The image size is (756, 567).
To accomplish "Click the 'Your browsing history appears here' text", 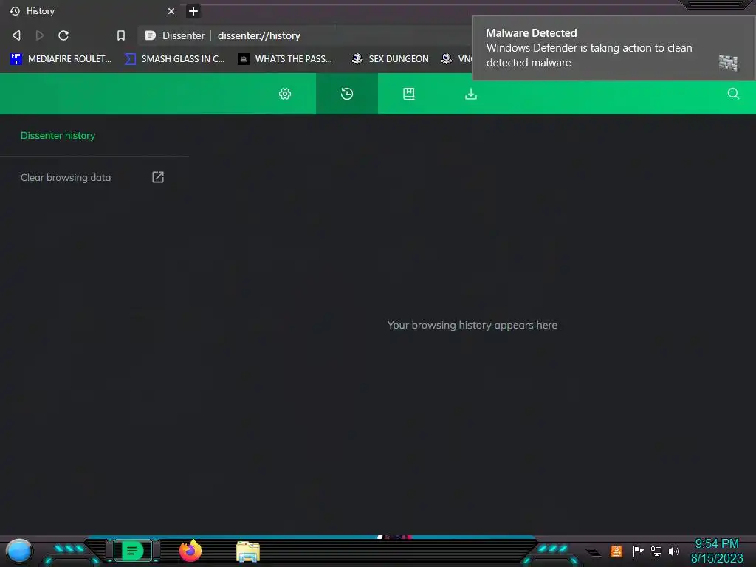I will point(472,325).
